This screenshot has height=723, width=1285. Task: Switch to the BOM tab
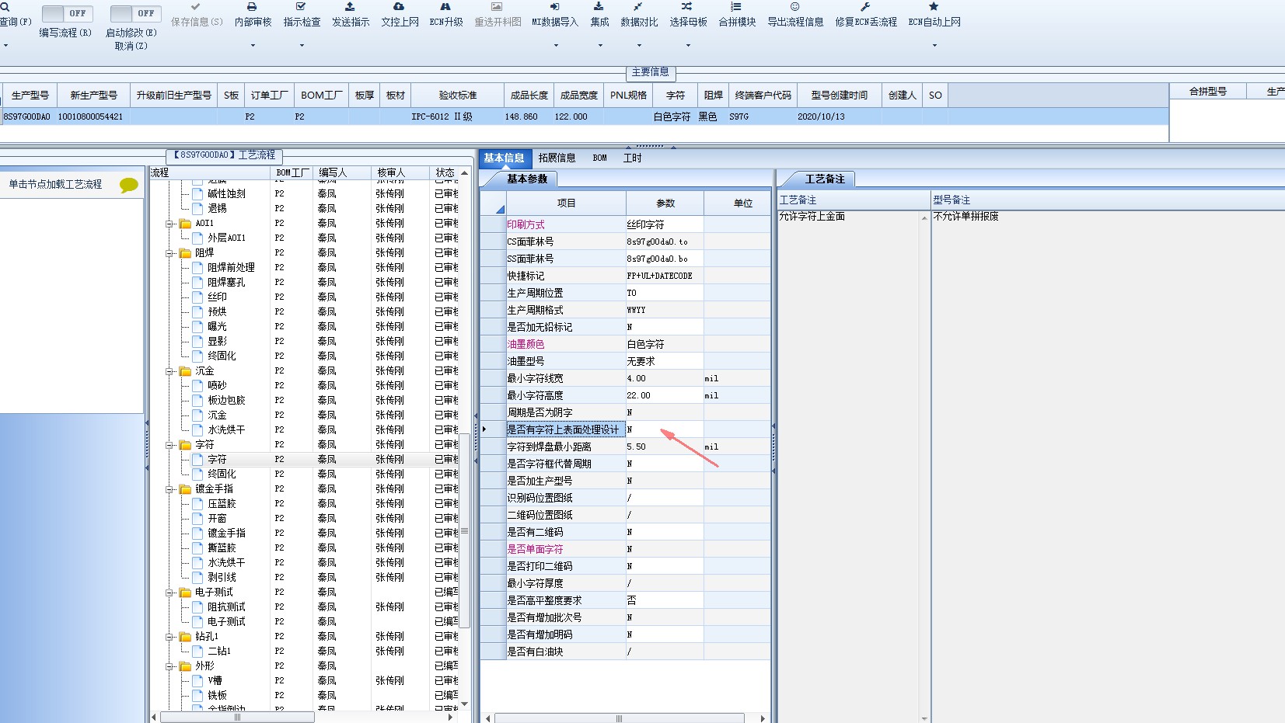click(599, 158)
